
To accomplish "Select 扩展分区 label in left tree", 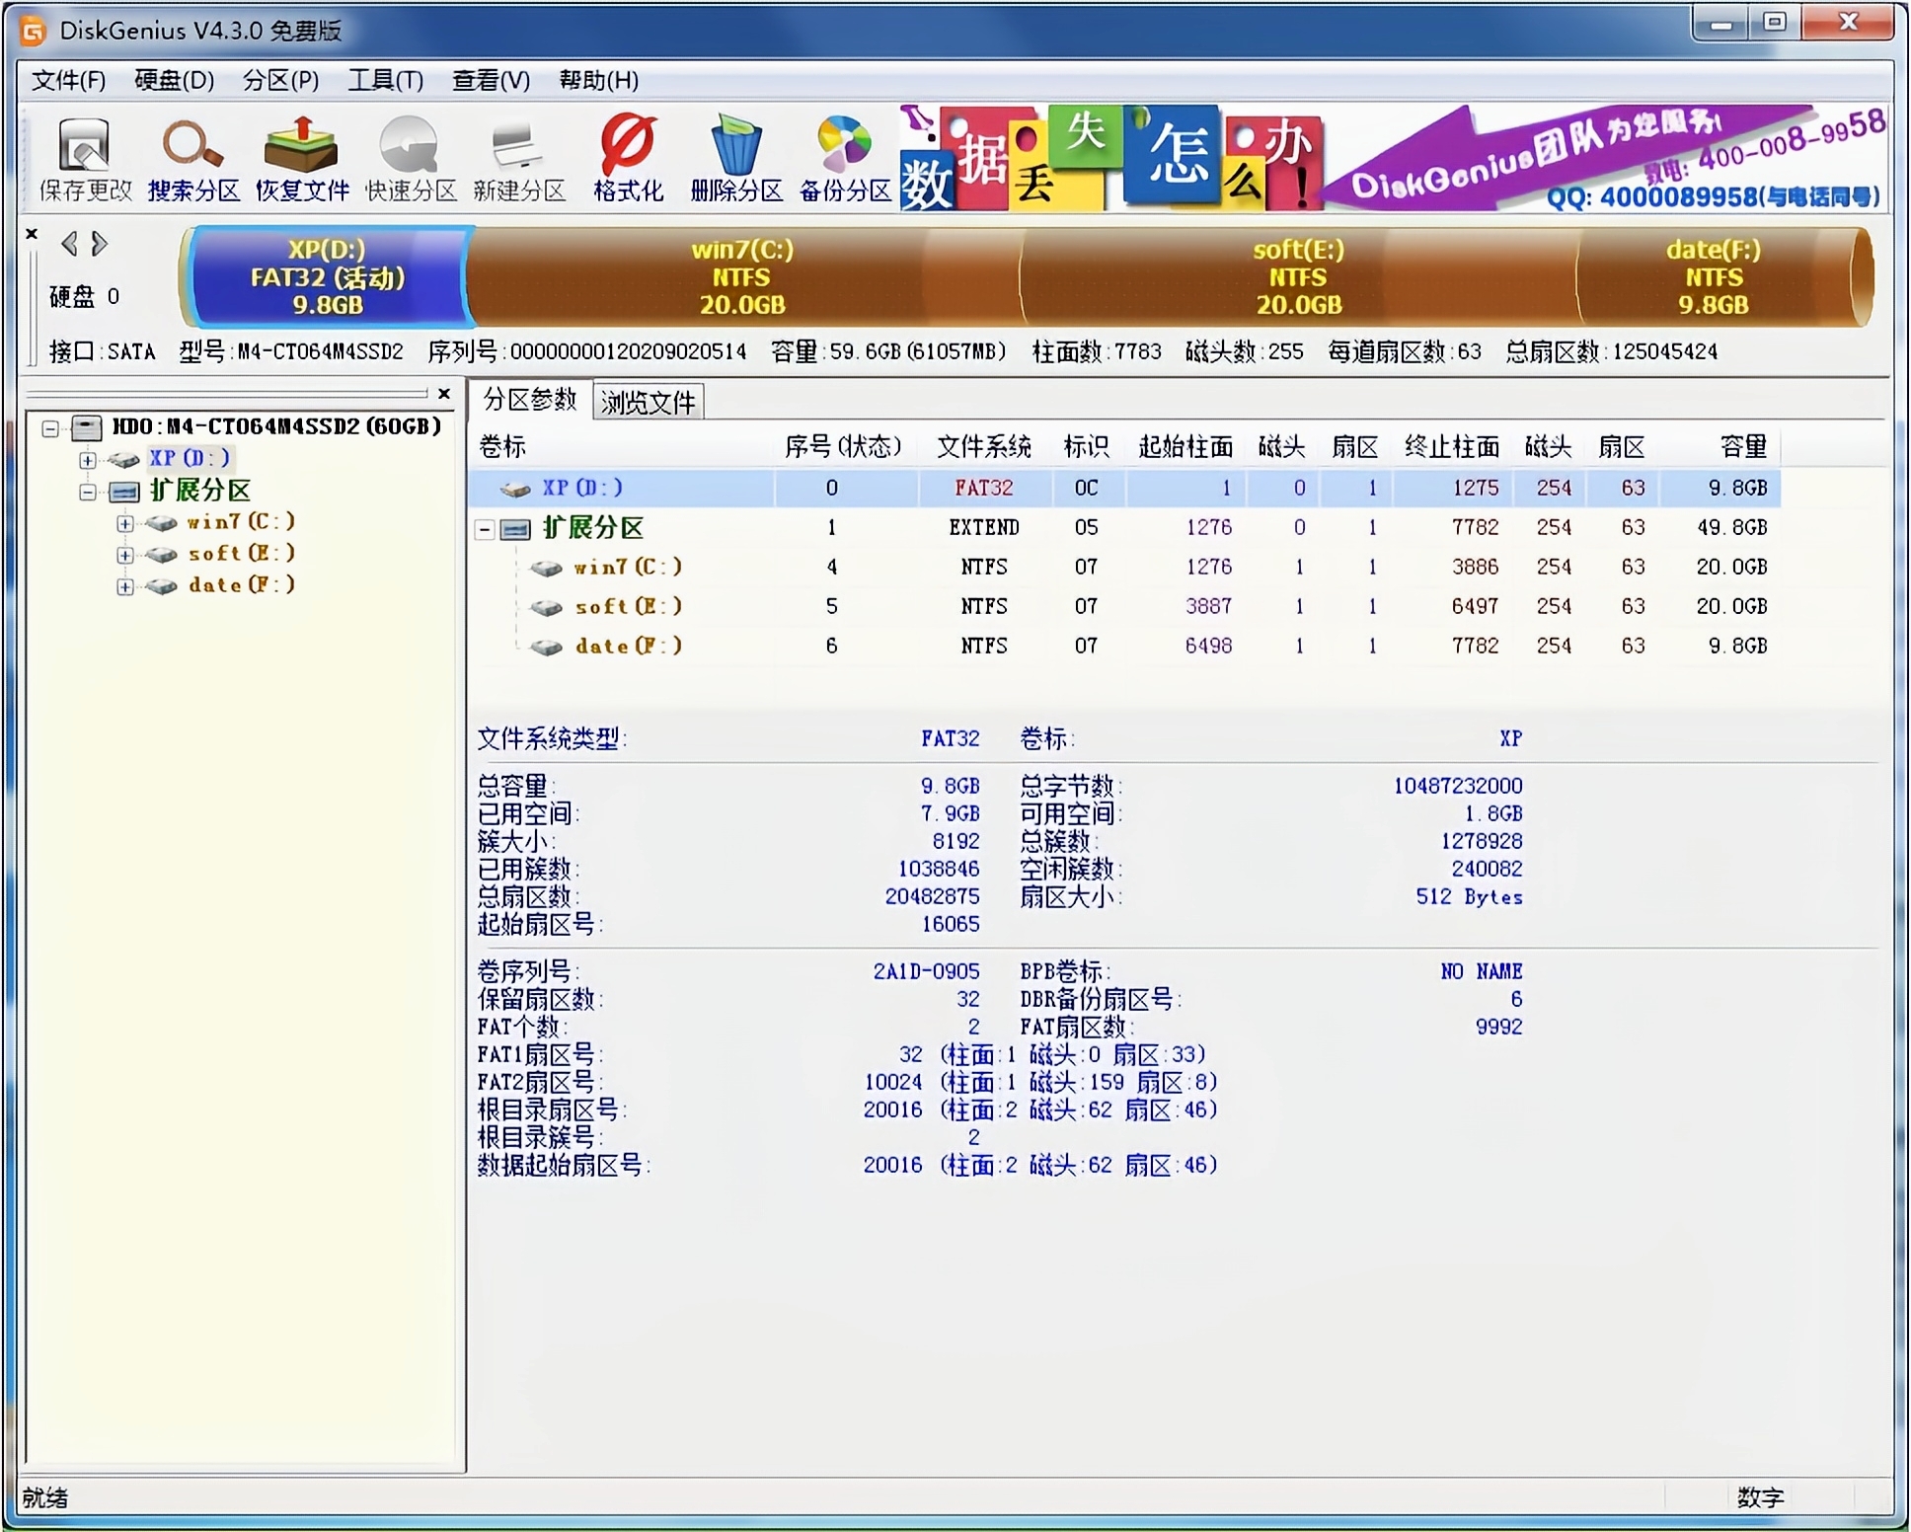I will point(199,491).
